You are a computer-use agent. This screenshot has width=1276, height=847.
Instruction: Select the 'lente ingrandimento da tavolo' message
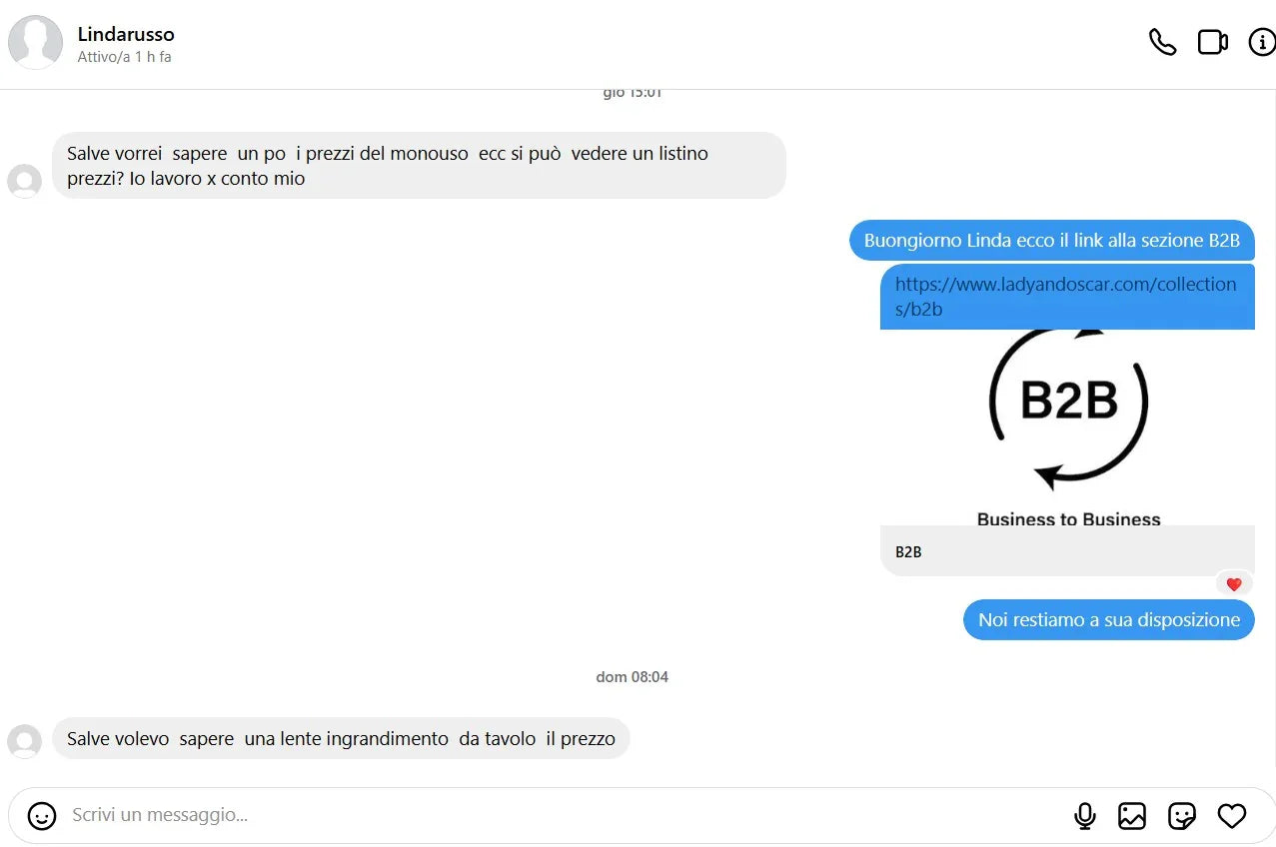pyautogui.click(x=341, y=739)
